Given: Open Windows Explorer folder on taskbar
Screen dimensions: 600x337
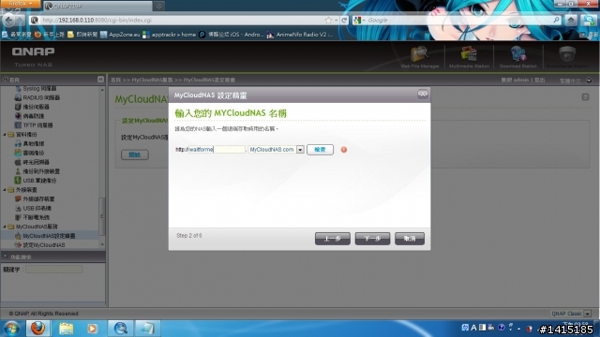Looking at the screenshot, I should (x=66, y=329).
